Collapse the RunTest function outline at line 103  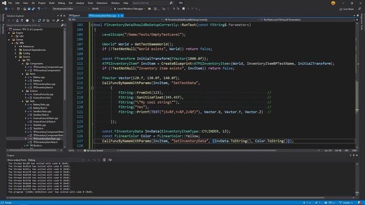[x=92, y=25]
